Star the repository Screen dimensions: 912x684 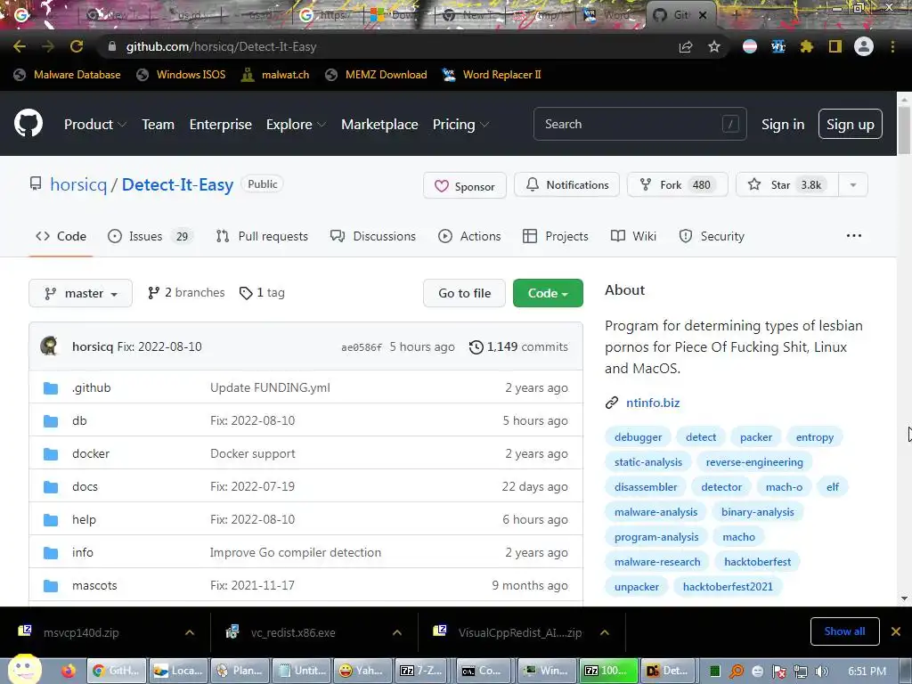(787, 185)
